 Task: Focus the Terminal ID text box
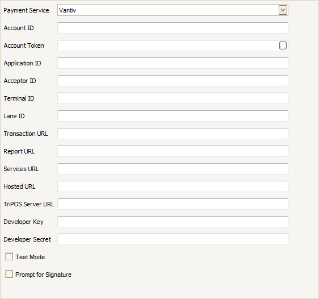click(173, 98)
